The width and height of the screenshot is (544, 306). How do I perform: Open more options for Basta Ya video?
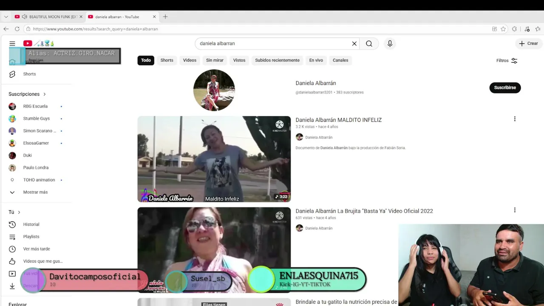tap(515, 210)
